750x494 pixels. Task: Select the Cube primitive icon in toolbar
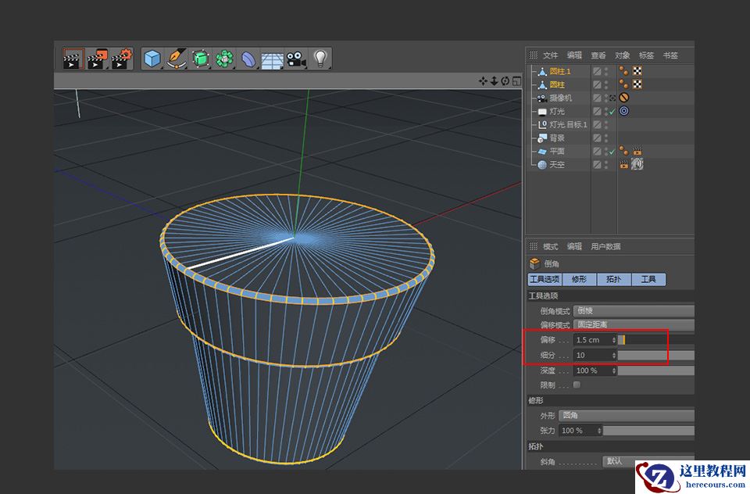(151, 57)
